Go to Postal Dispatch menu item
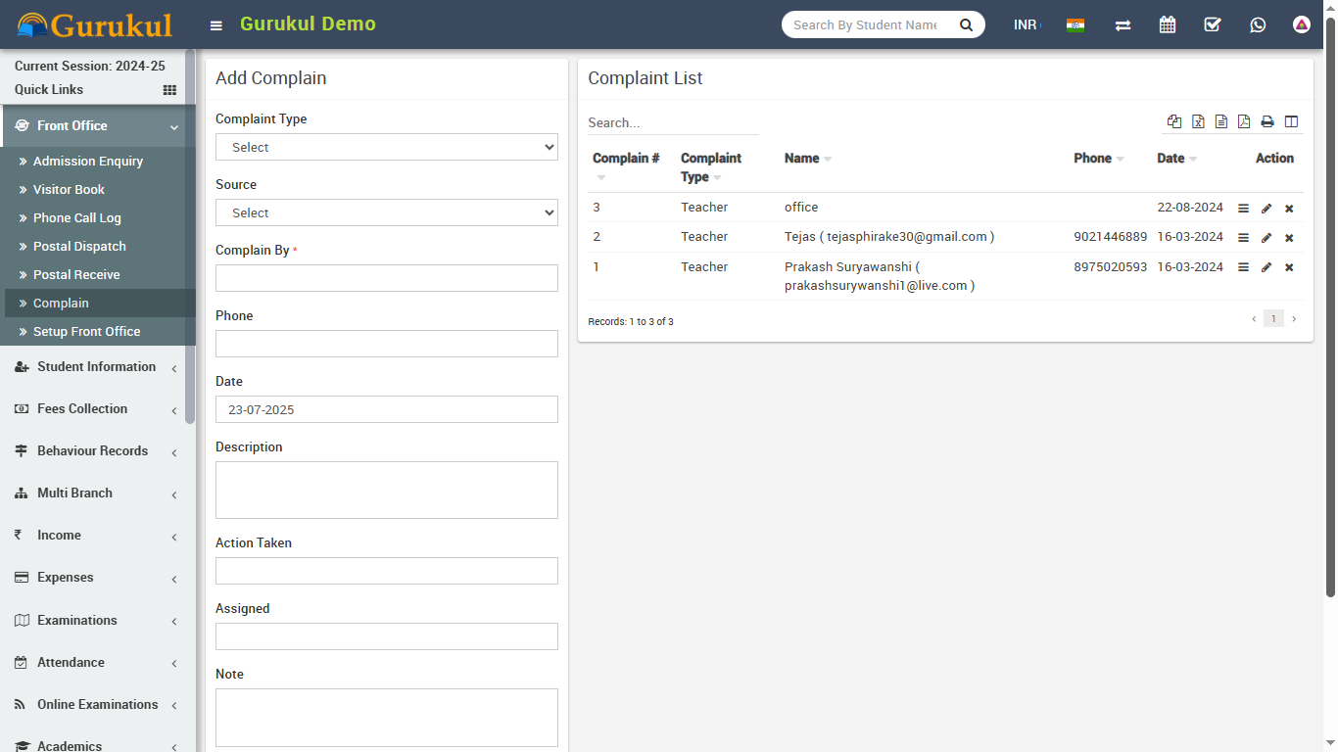This screenshot has width=1338, height=752. (79, 247)
